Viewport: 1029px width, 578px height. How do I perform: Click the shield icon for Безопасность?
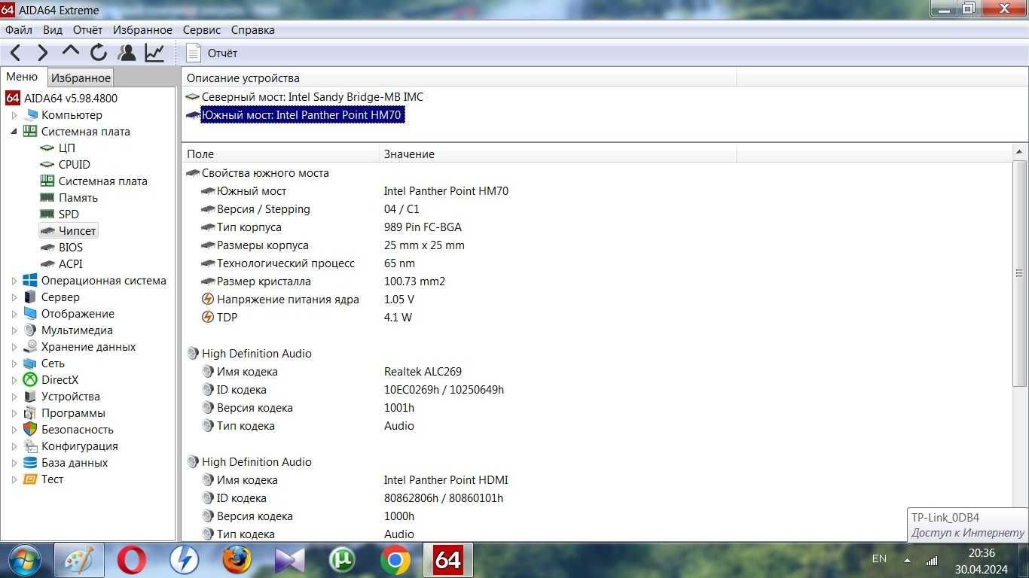click(x=30, y=430)
